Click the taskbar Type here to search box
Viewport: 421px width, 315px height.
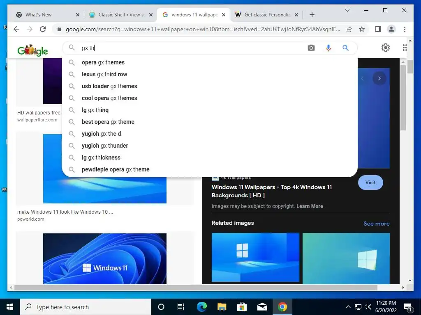(x=86, y=307)
